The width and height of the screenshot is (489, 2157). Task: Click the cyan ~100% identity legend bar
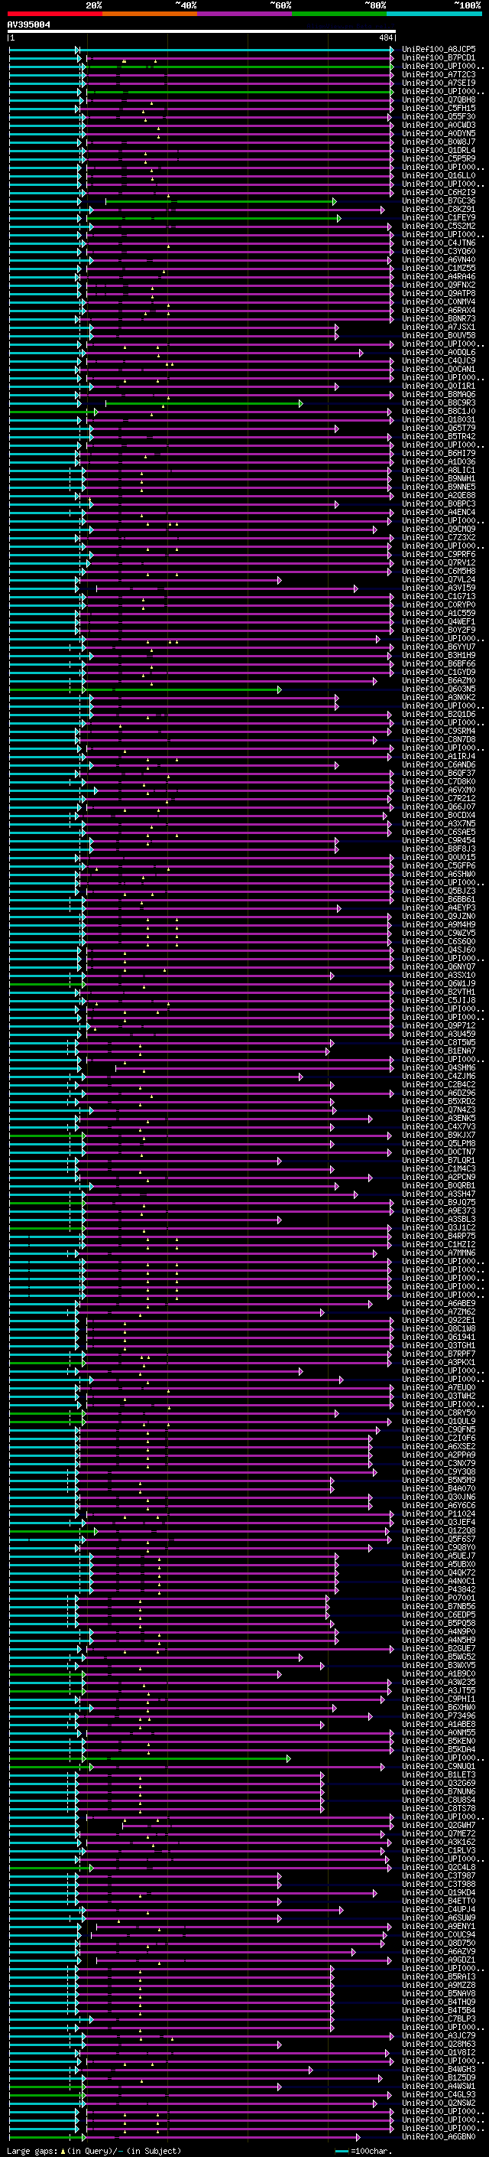434,14
